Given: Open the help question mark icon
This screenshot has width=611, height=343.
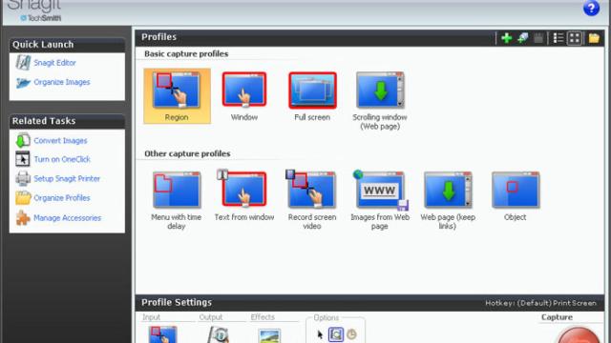Looking at the screenshot, I should pyautogui.click(x=591, y=8).
